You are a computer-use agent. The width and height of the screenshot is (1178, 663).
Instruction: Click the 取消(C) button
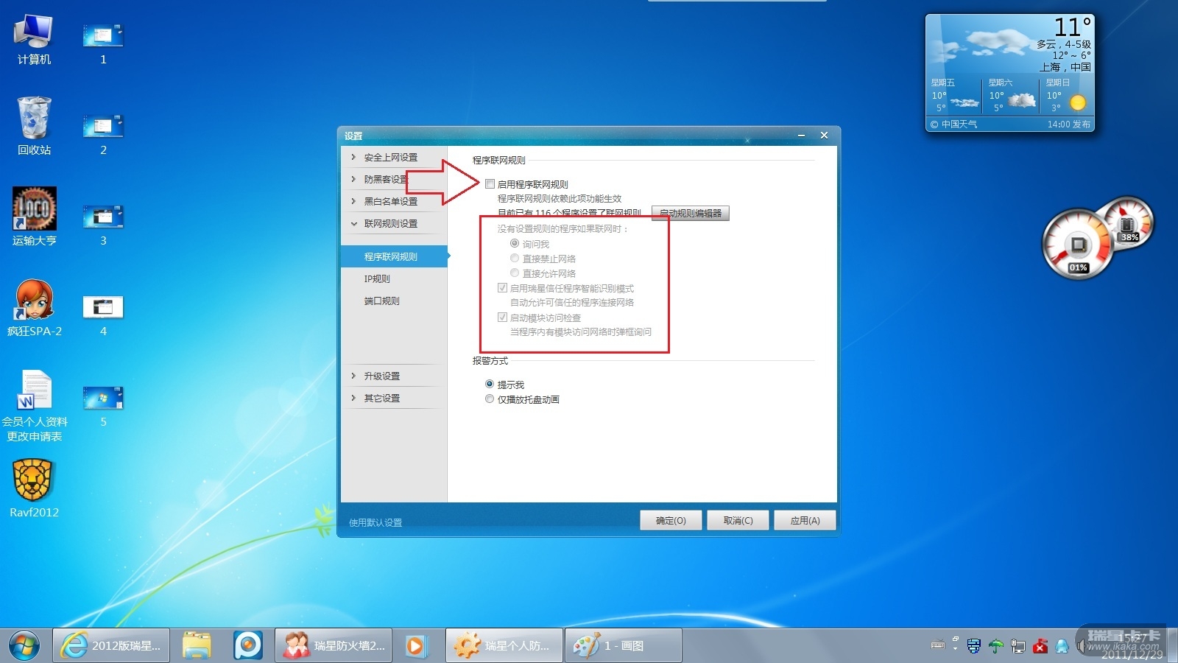738,520
